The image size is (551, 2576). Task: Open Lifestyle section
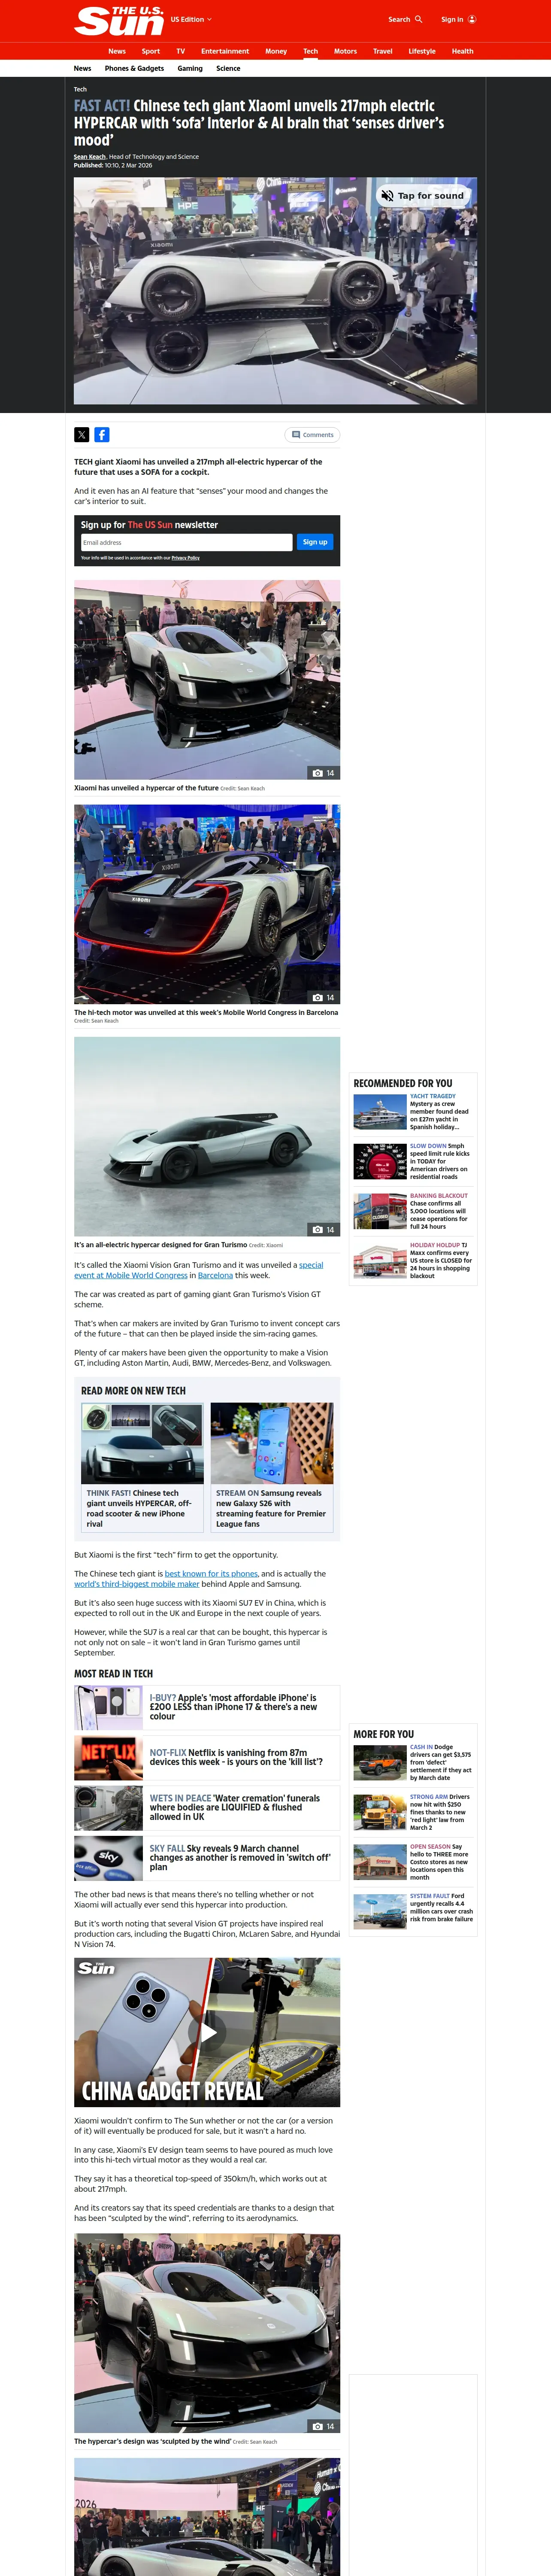point(422,51)
